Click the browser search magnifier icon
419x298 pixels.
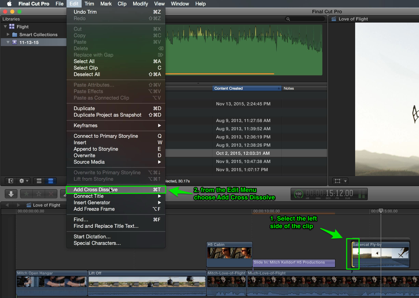coord(289,19)
